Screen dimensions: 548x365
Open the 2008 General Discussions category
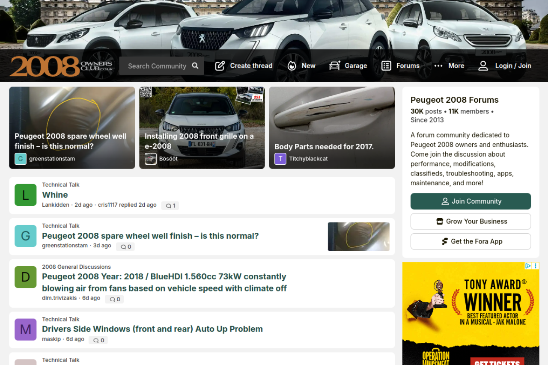(76, 267)
